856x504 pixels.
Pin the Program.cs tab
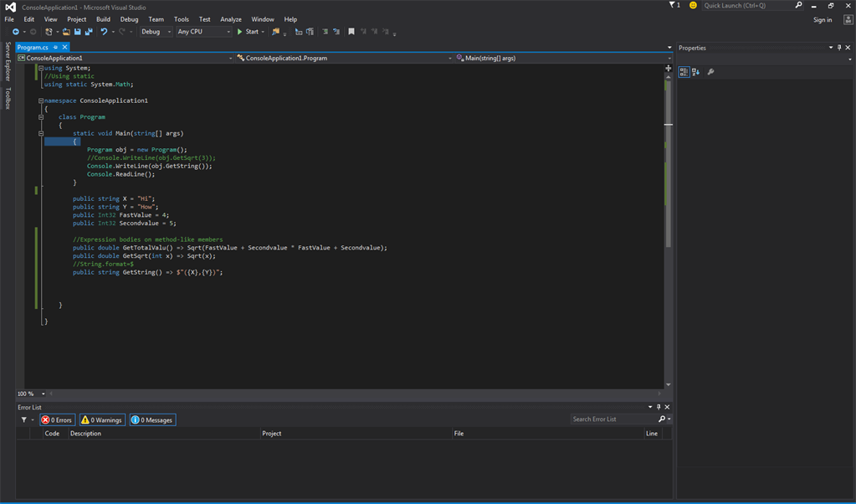(x=56, y=48)
